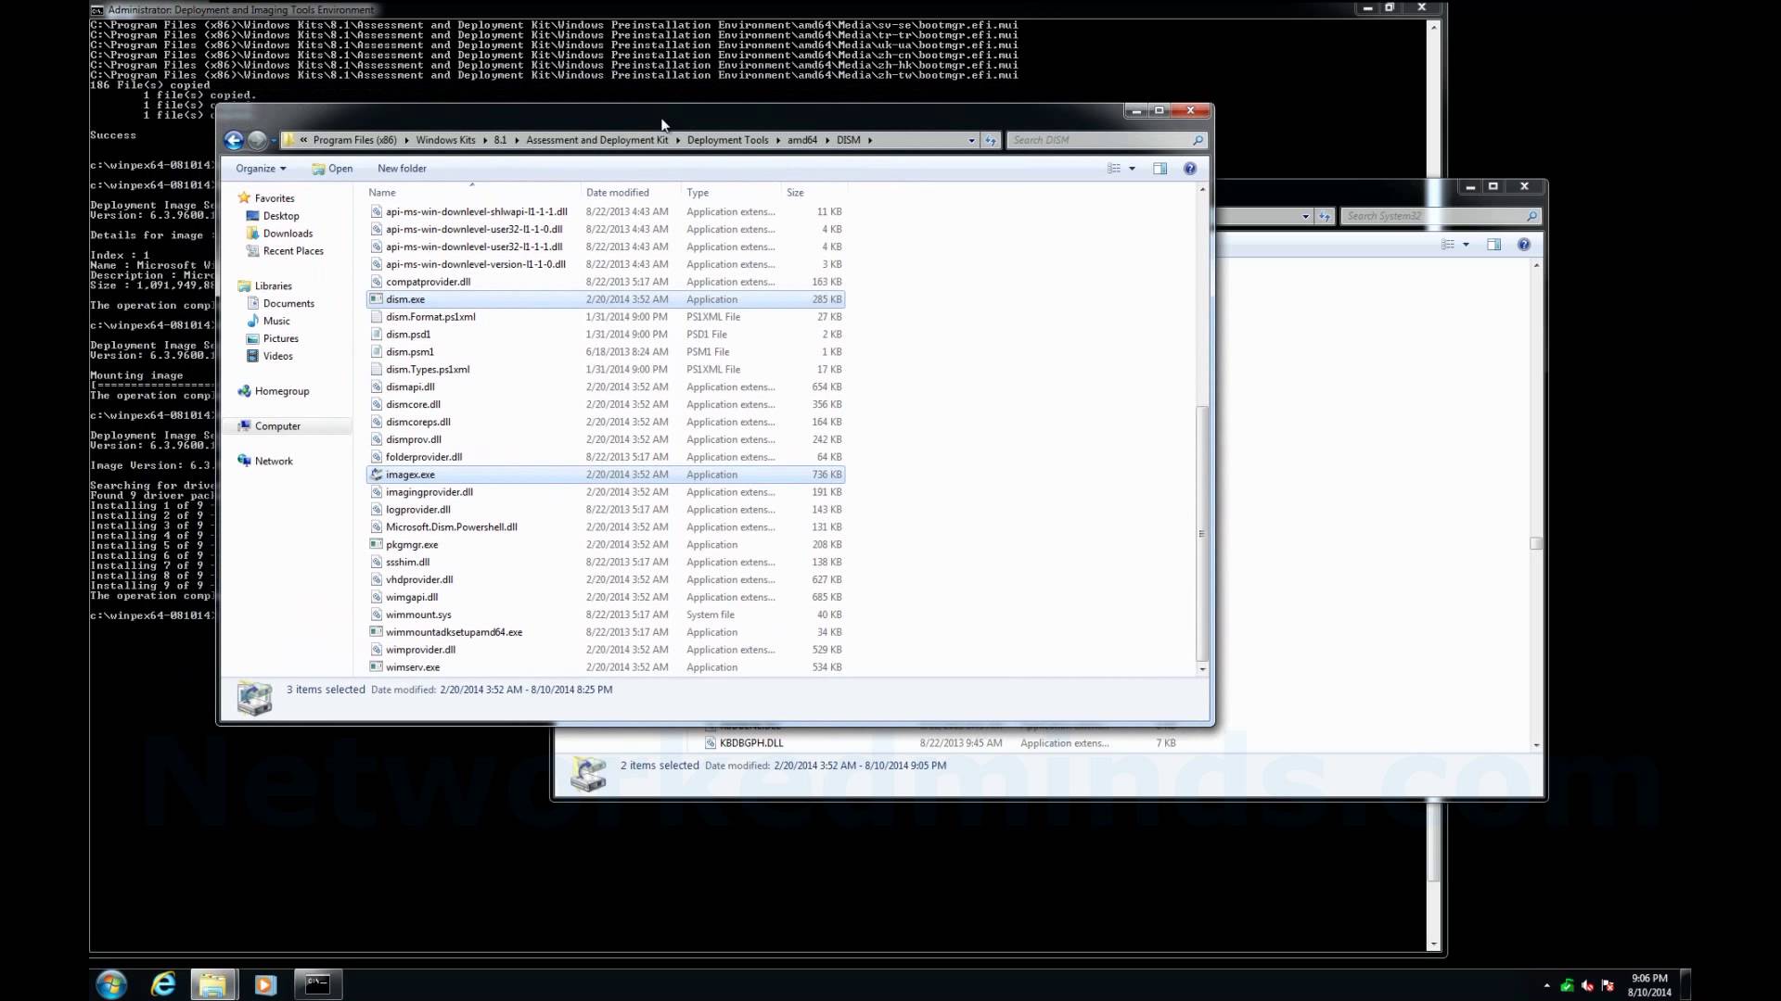Expand the breadcrumb arrow after DISM
Viewport: 1781px width, 1001px height.
pos(870,140)
